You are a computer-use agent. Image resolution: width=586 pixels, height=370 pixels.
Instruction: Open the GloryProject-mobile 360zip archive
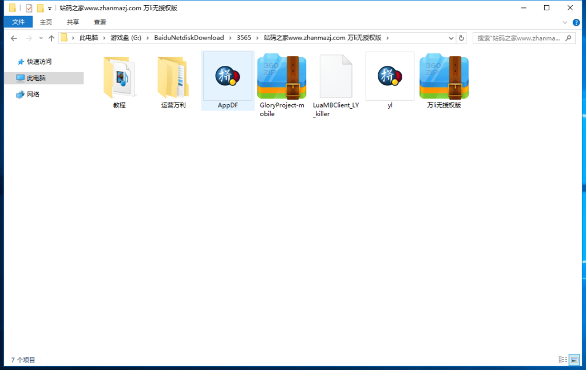(x=282, y=76)
